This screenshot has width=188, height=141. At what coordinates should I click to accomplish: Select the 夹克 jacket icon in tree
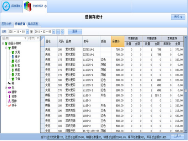[x=13, y=52]
